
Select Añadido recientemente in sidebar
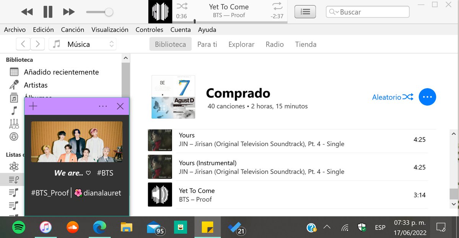click(x=61, y=72)
